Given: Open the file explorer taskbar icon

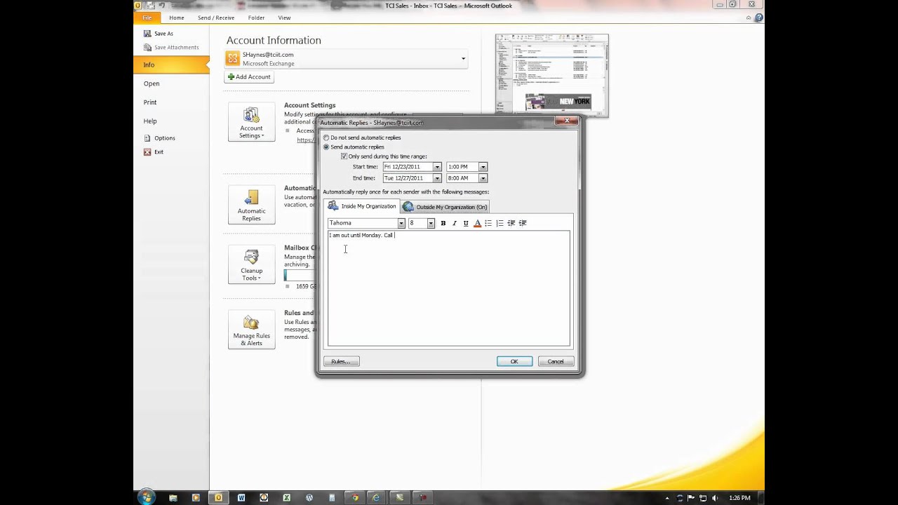Looking at the screenshot, I should click(173, 498).
